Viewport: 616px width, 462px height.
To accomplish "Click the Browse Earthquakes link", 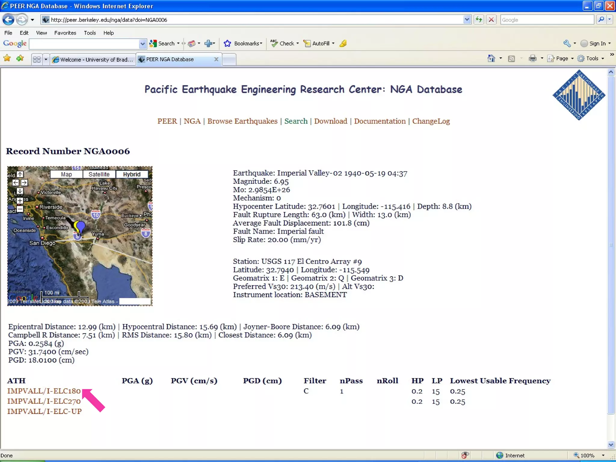I will 242,121.
